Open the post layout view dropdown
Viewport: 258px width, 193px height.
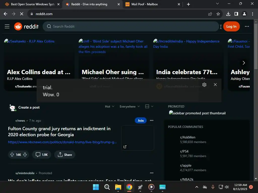point(149,106)
